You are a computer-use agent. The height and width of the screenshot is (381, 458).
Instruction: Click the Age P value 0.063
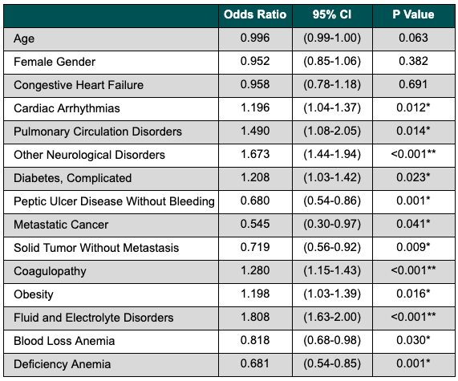(413, 38)
